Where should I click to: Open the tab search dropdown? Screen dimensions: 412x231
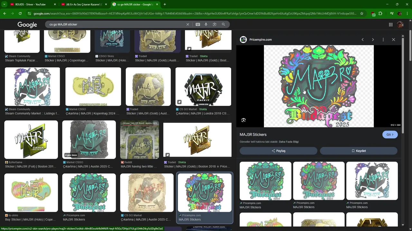(x=4, y=4)
